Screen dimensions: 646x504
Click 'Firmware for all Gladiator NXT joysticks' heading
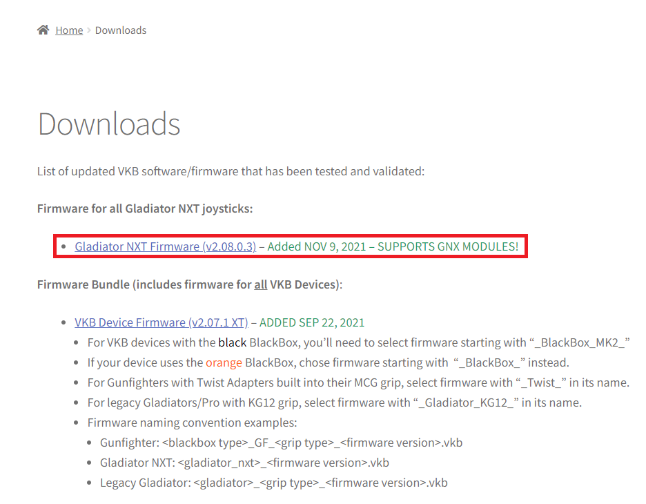tap(145, 209)
